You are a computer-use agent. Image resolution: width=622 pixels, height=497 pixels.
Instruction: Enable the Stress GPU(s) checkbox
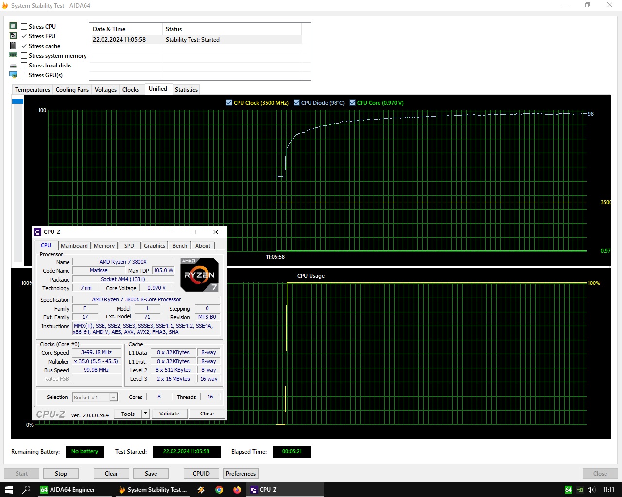click(x=24, y=75)
